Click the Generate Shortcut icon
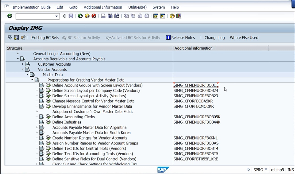Viewport: 295px width, 174px height. (x=163, y=16)
